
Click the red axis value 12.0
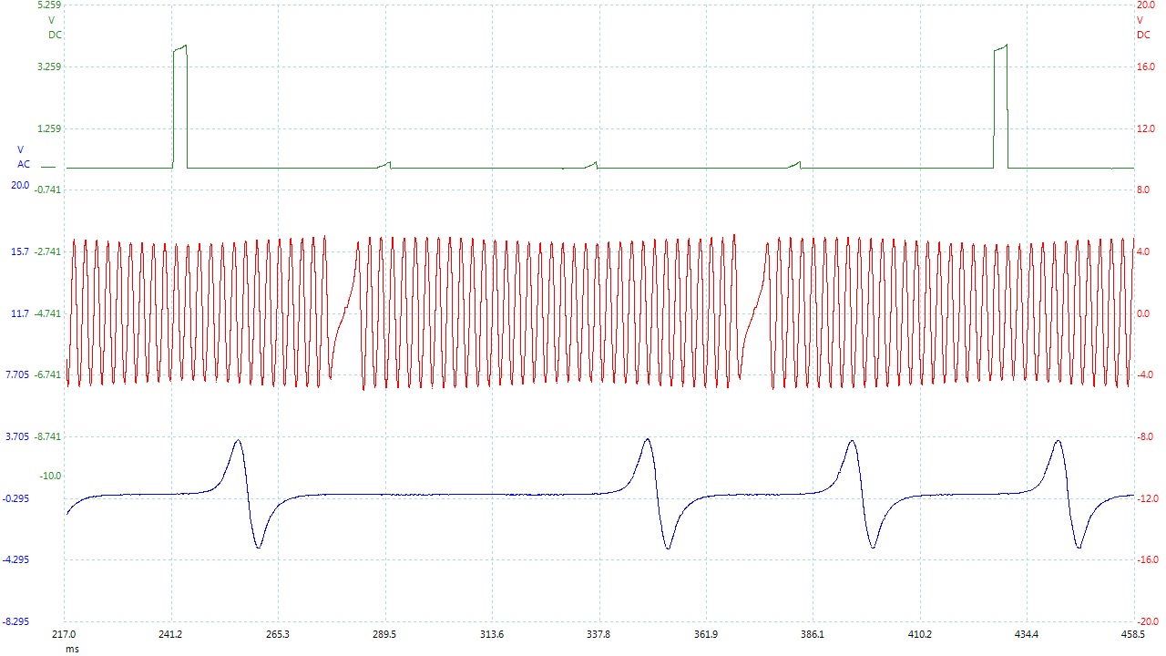coord(1146,128)
